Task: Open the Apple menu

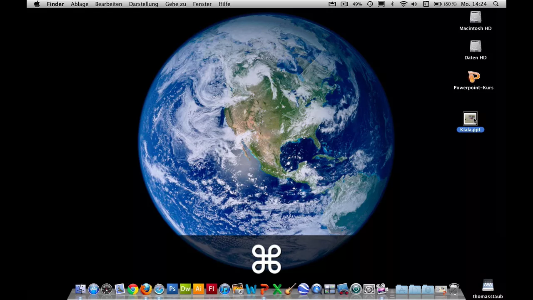Action: (37, 4)
